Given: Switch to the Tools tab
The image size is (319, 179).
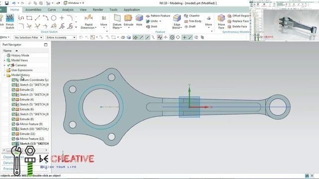Looking at the screenshot, I should click(113, 10).
